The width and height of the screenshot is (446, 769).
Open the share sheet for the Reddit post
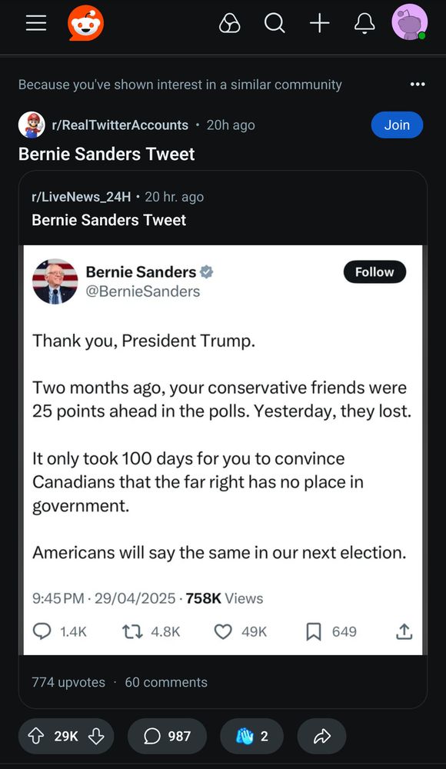(321, 736)
